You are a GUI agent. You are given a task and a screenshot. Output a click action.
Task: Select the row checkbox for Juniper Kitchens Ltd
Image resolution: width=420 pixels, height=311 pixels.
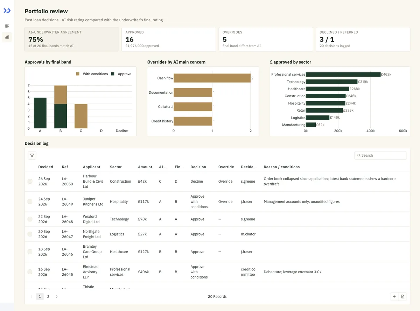coord(30,202)
